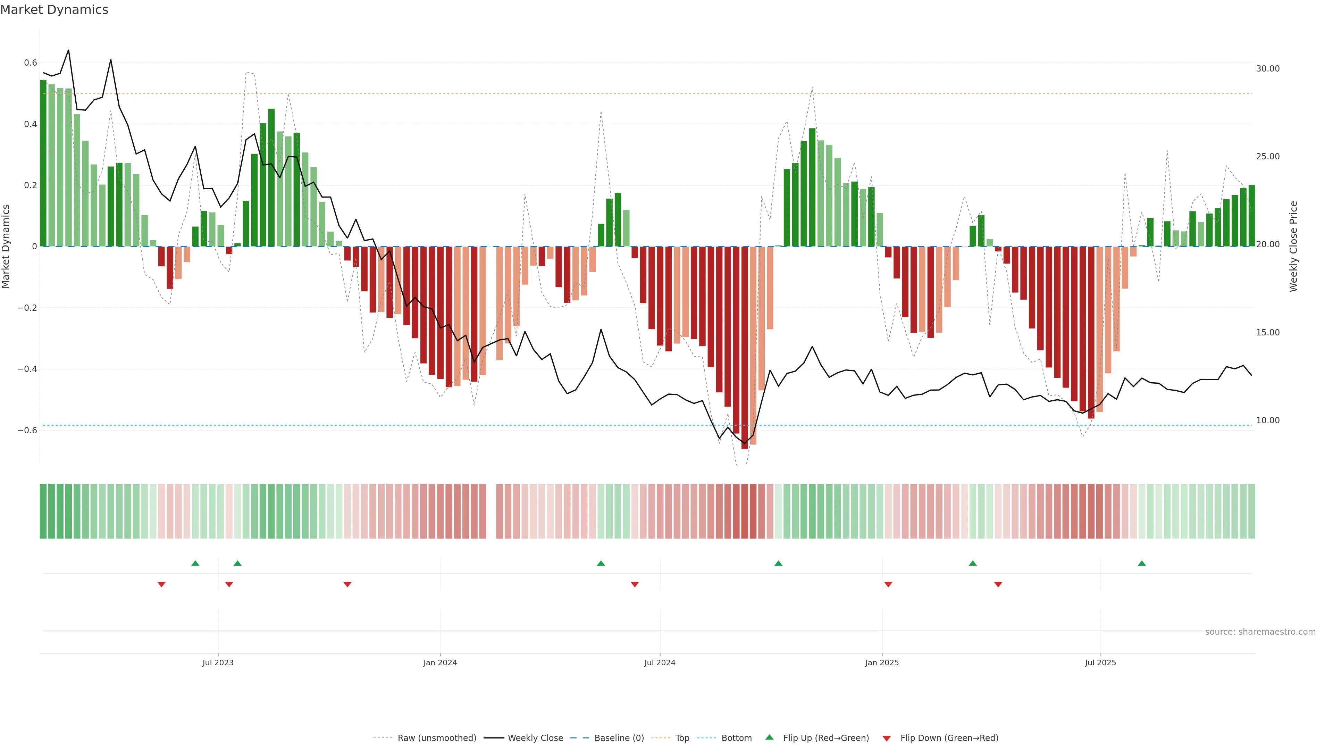Click the Flip Up legend triangle icon
Image resolution: width=1333 pixels, height=750 pixels.
(x=770, y=737)
